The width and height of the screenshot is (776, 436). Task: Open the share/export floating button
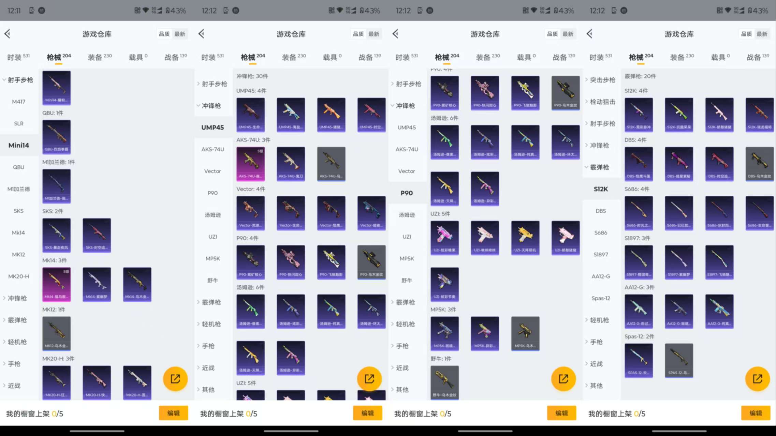click(x=175, y=379)
